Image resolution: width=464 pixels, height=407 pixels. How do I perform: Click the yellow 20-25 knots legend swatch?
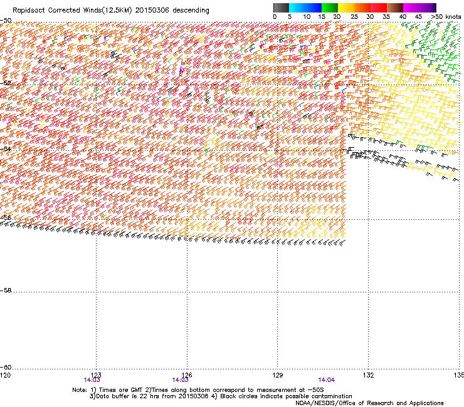tap(346, 8)
